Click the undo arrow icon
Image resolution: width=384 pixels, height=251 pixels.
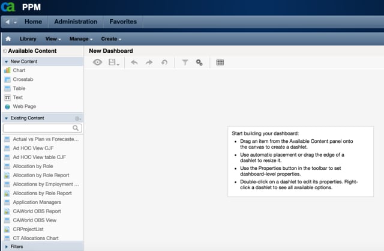134,62
